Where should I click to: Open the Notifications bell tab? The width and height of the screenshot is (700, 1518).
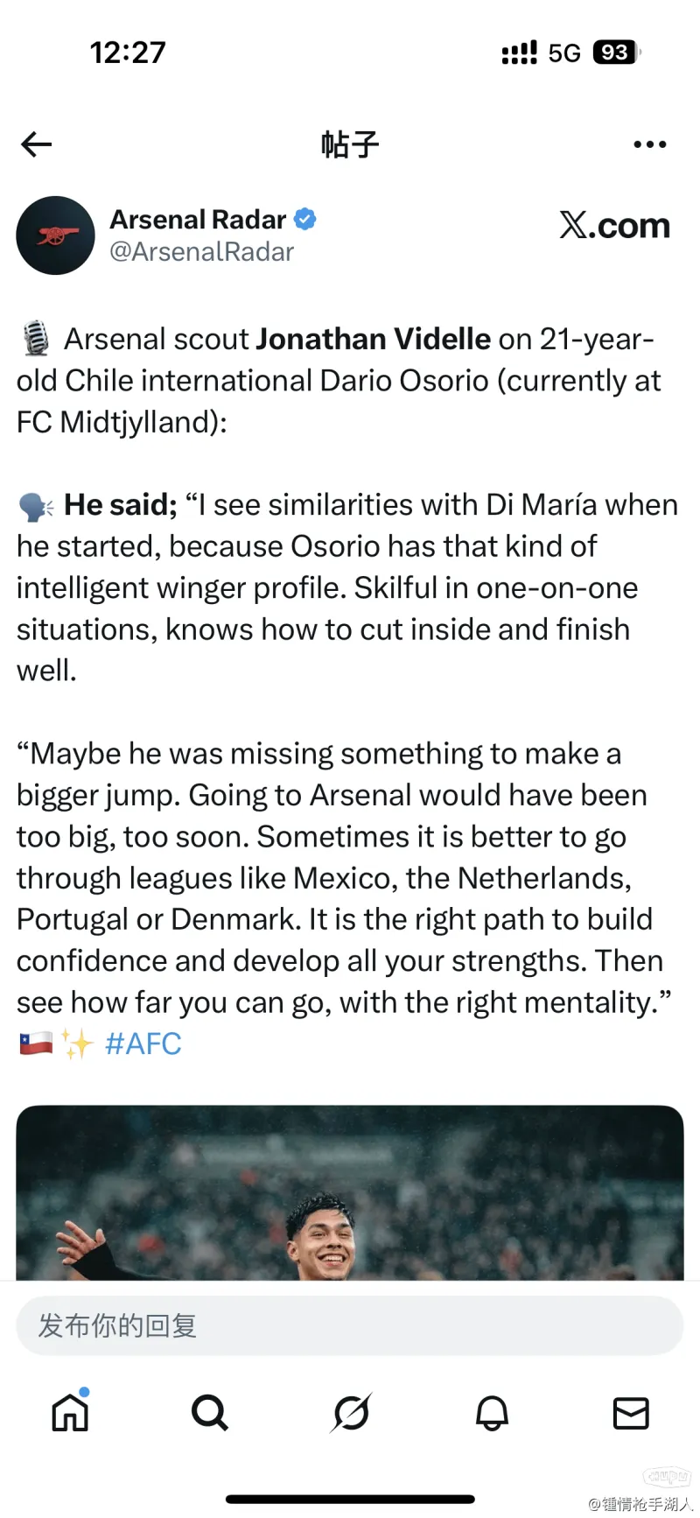point(492,1412)
